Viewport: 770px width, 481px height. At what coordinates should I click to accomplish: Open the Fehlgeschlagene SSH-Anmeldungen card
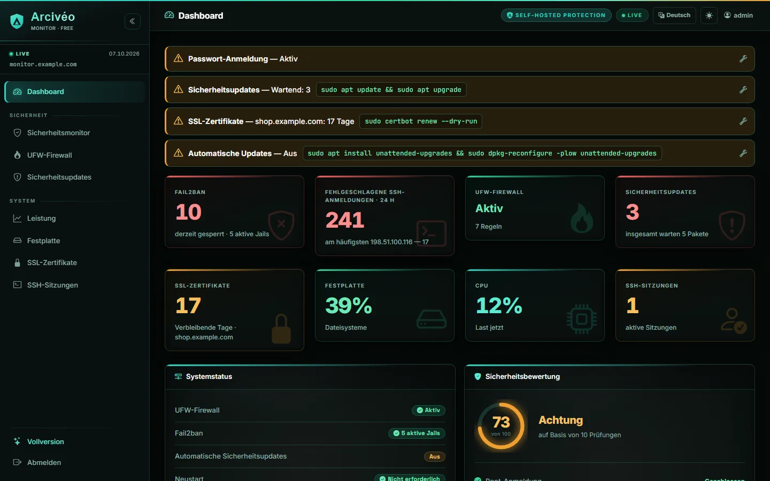pos(384,216)
